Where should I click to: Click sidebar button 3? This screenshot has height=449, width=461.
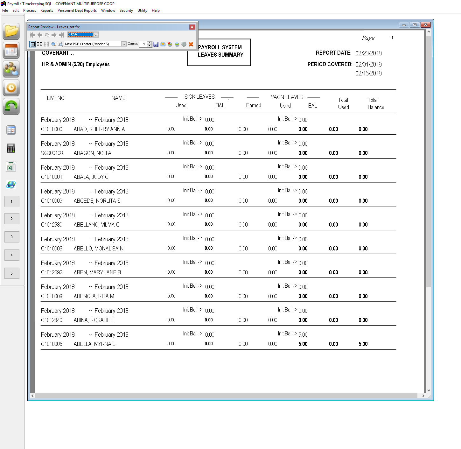12,237
